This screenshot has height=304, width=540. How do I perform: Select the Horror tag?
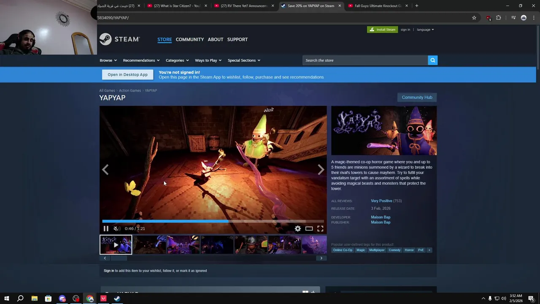[x=409, y=250]
